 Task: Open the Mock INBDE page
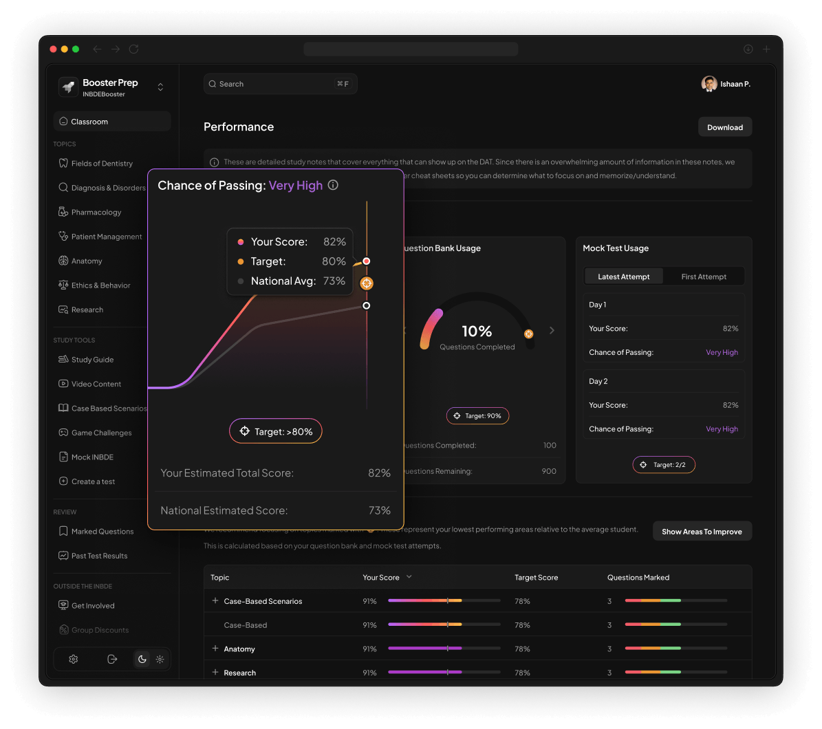tap(86, 457)
